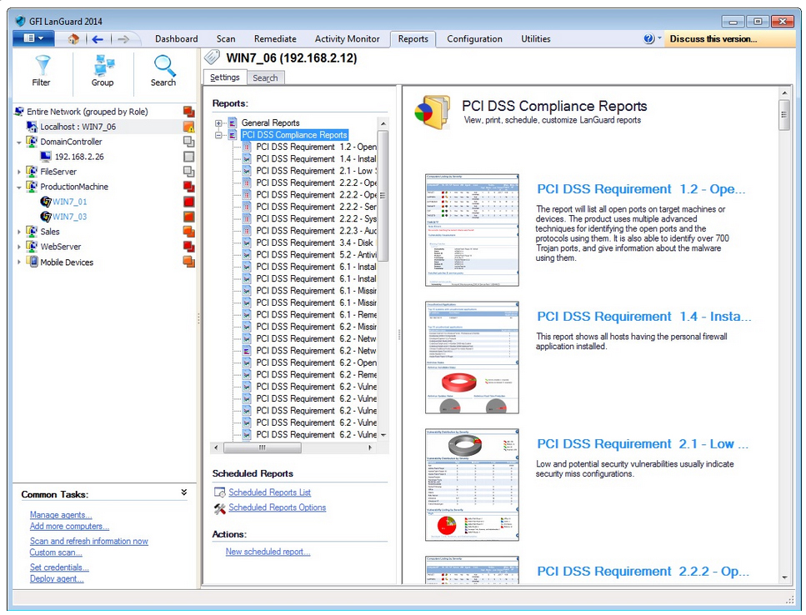
Task: Collapse the Common Tasks panel chevron
Action: [x=184, y=492]
